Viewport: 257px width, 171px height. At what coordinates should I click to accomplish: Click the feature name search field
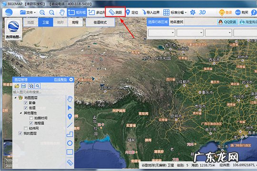tap(39, 92)
